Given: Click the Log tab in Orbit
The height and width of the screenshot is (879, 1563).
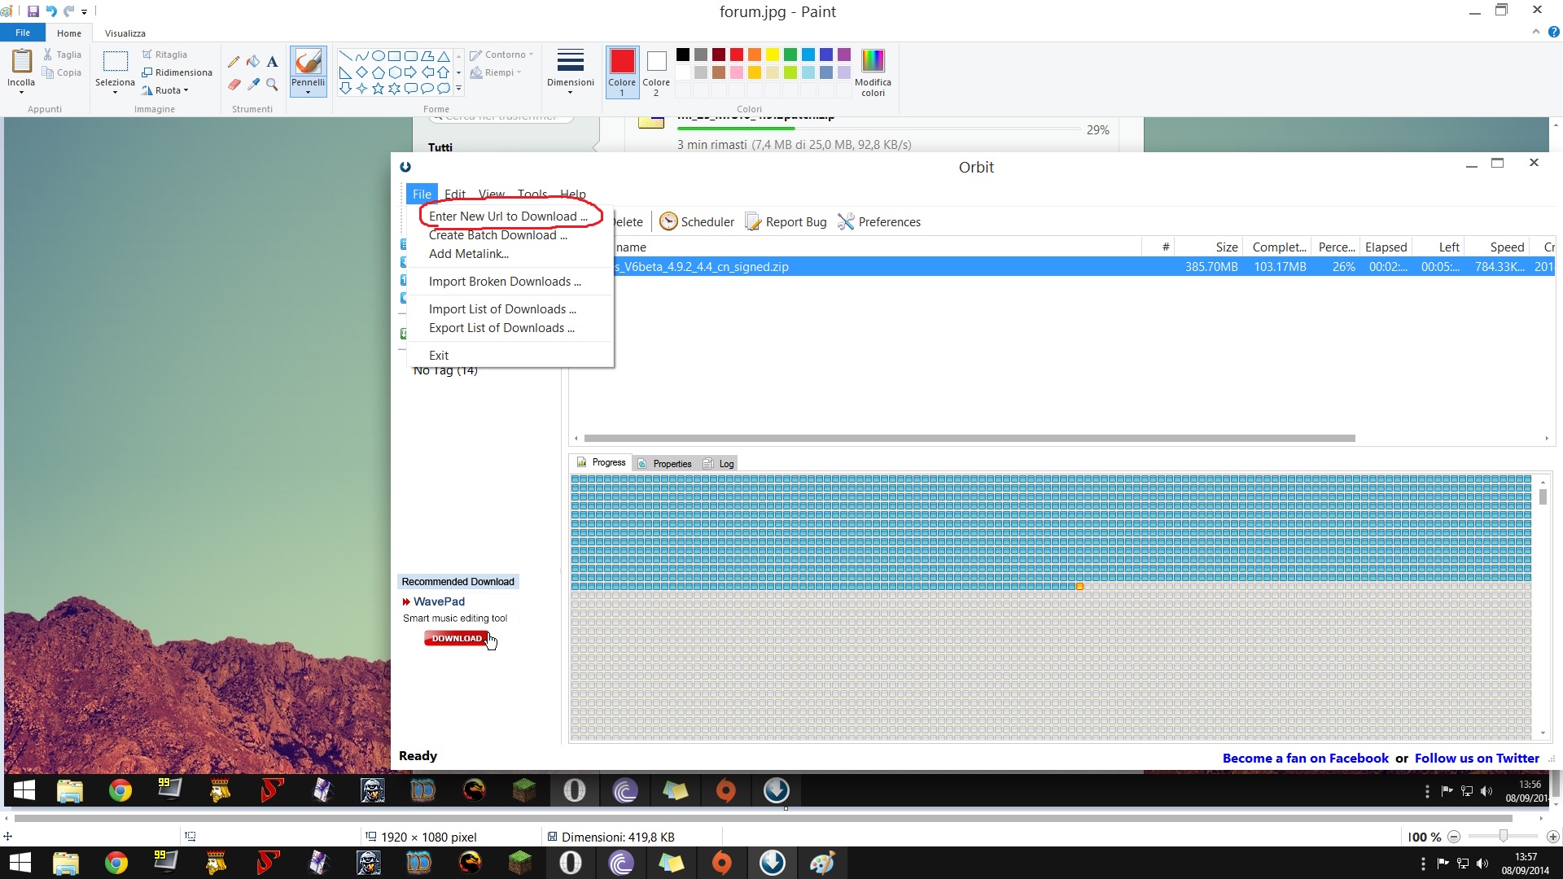Looking at the screenshot, I should tap(719, 464).
